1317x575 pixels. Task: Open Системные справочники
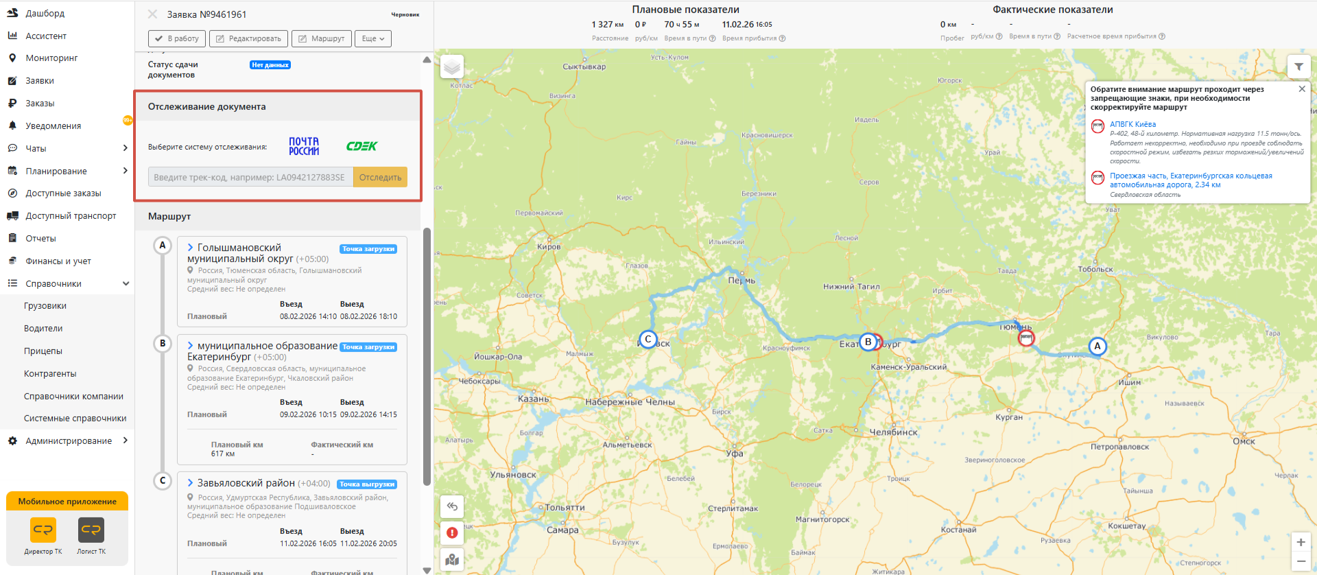(x=75, y=419)
